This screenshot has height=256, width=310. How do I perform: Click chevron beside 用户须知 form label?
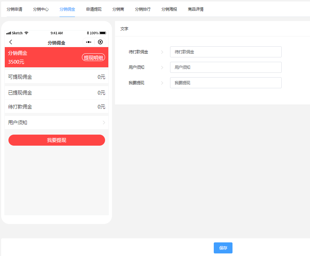162,67
